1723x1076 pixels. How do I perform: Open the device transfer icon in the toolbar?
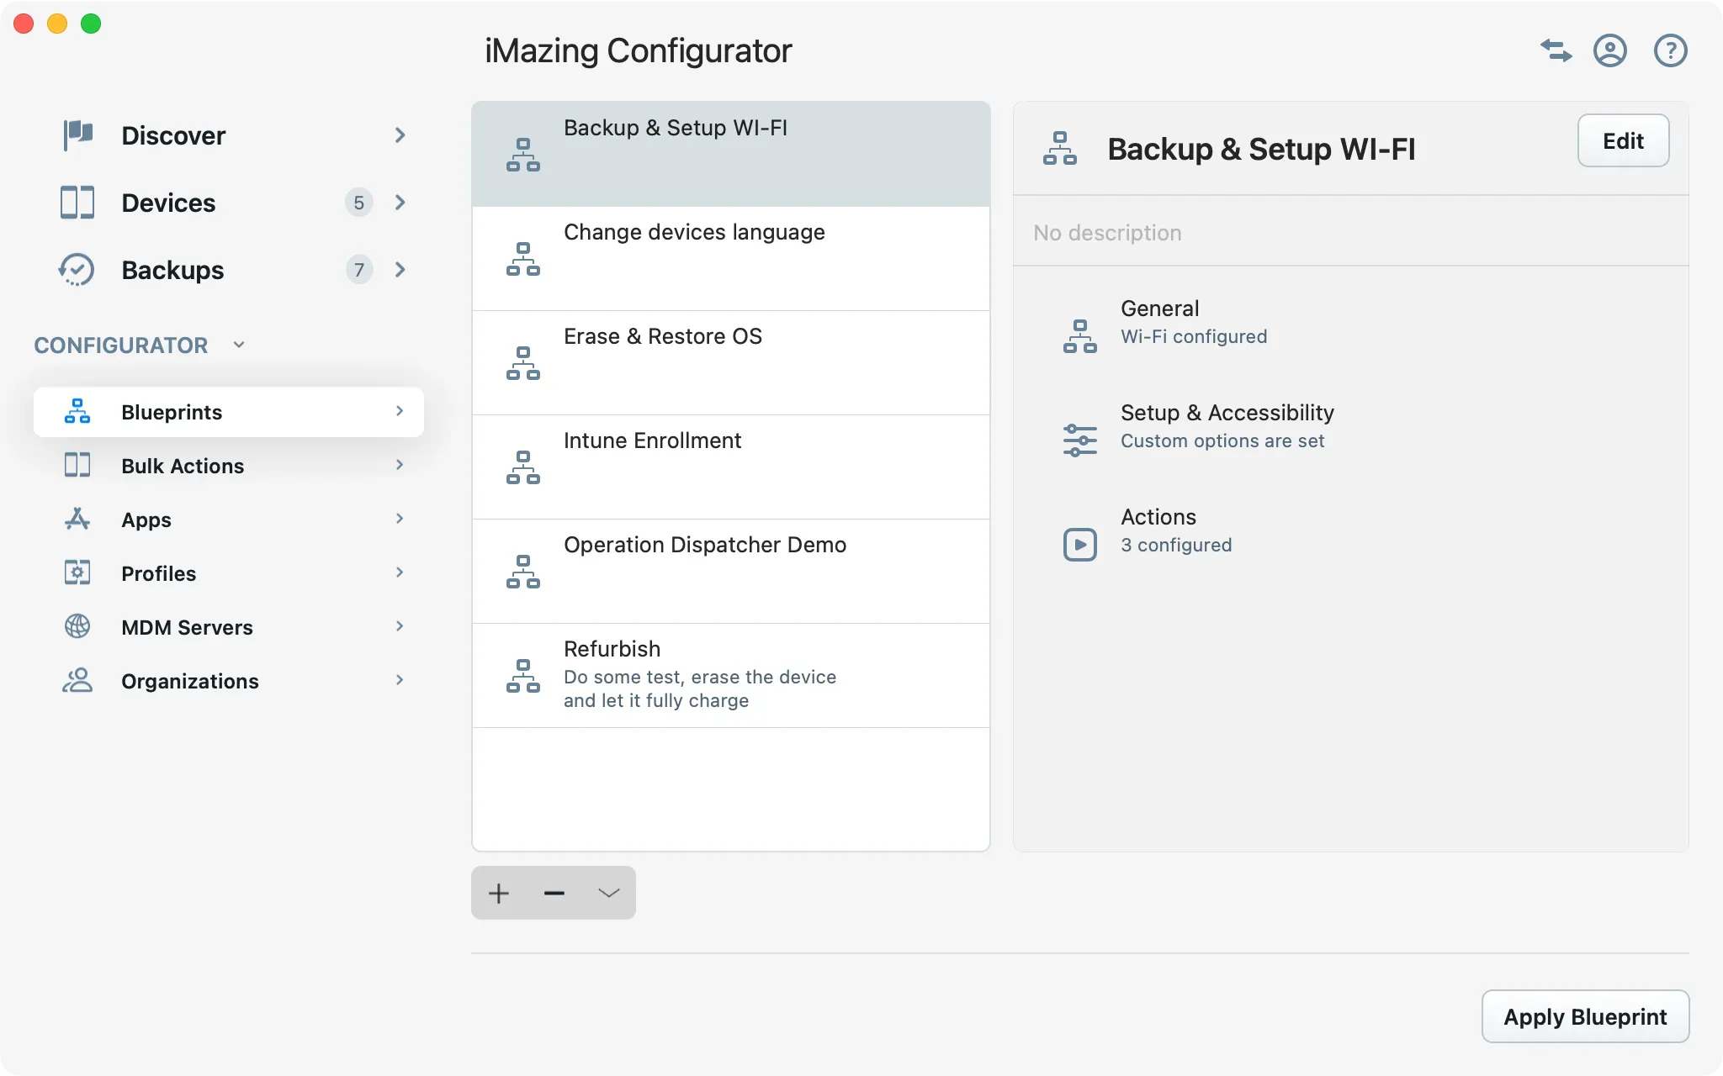(x=1555, y=50)
